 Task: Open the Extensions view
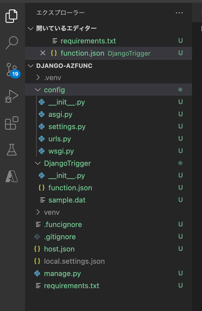pyautogui.click(x=12, y=123)
